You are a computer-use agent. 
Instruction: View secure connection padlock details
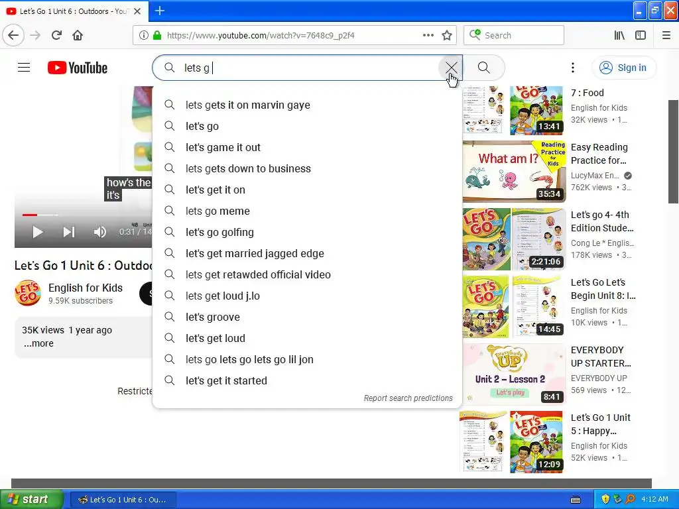pyautogui.click(x=157, y=36)
